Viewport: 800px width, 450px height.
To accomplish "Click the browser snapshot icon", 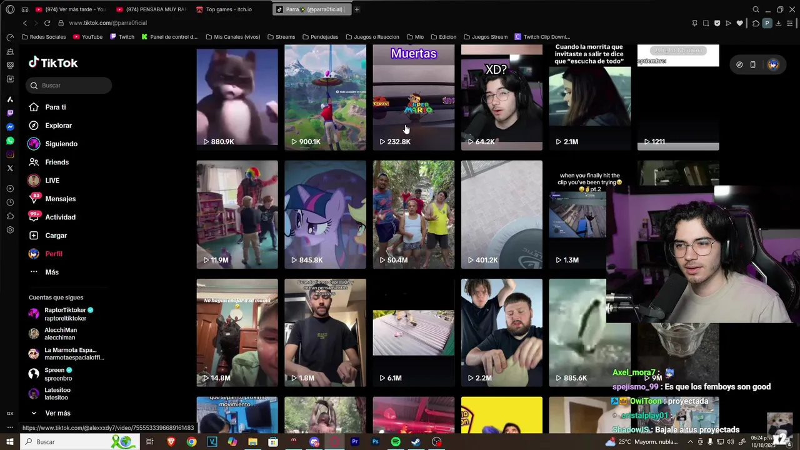I will pyautogui.click(x=706, y=23).
